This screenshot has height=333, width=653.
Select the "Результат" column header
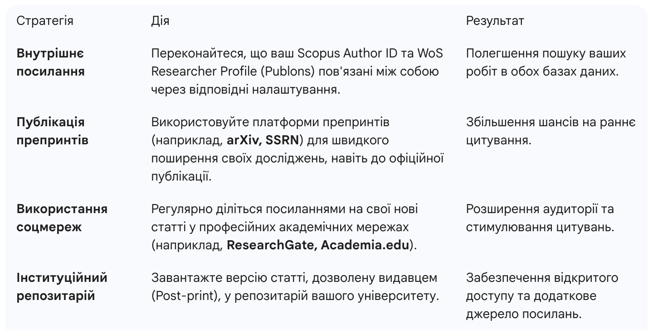pyautogui.click(x=495, y=21)
